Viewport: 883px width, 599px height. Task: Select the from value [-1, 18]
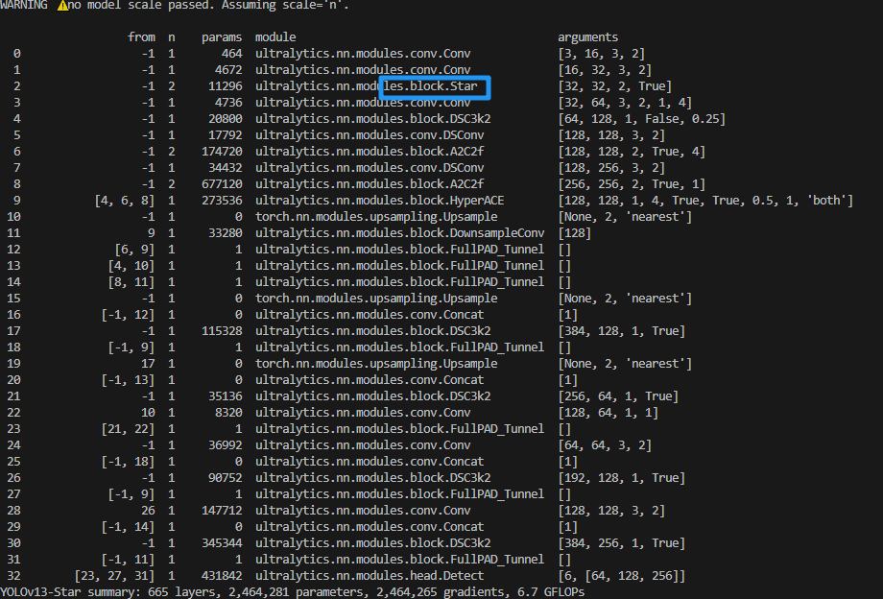click(x=128, y=462)
